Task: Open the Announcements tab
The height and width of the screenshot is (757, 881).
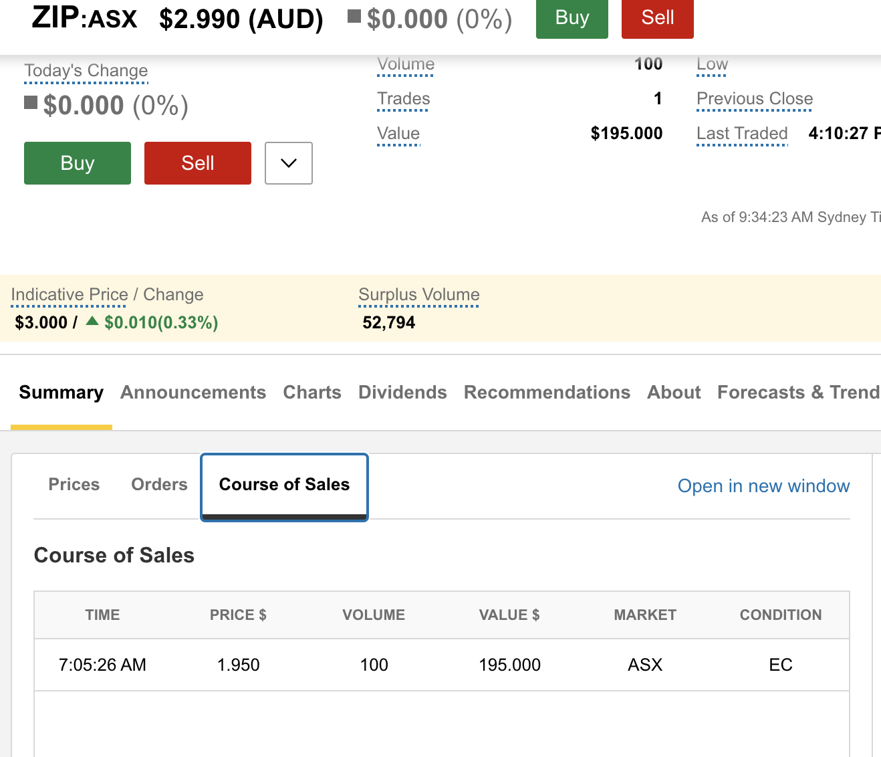Action: 193,393
